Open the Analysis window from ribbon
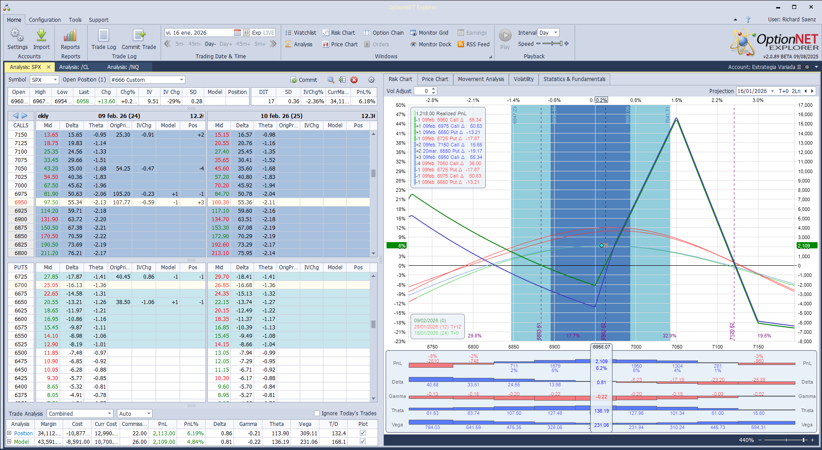 299,44
